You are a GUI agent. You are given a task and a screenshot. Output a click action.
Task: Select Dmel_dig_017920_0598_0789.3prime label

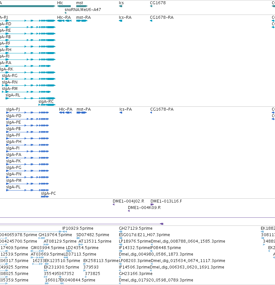[x=156, y=280]
